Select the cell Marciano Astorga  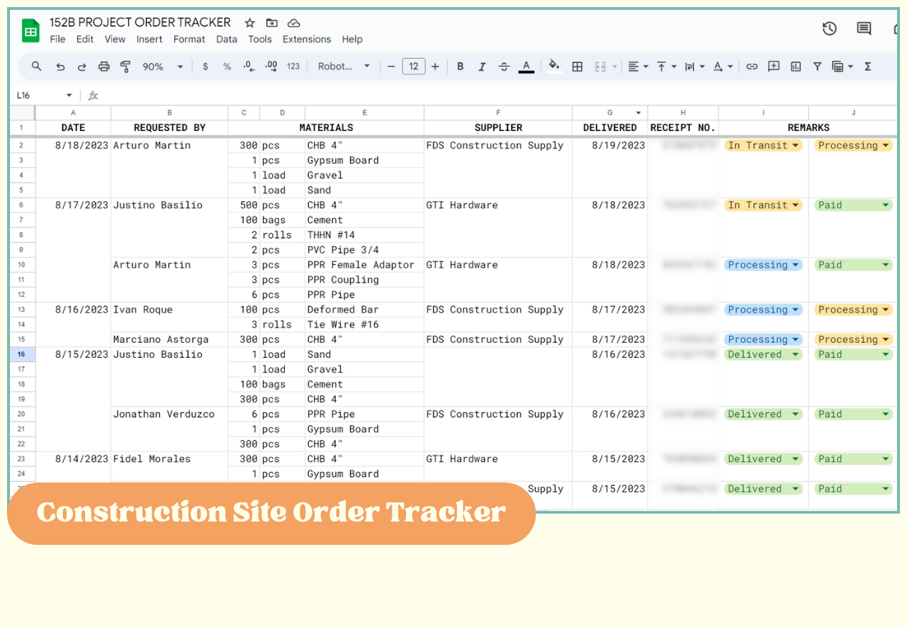(169, 340)
